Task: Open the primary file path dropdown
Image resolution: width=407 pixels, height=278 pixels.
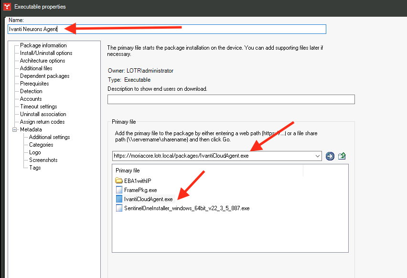Action: (x=318, y=156)
